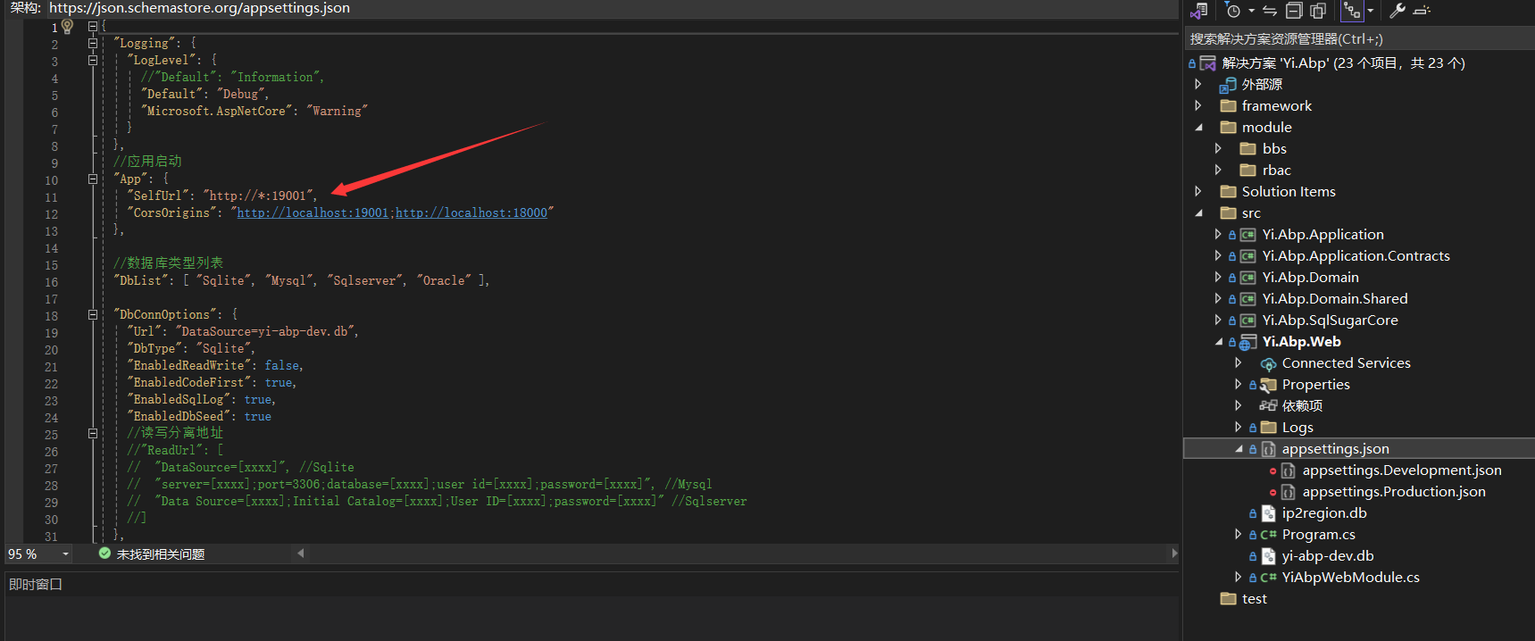Collapse the Yi.Abp.Web project node

click(x=1219, y=342)
